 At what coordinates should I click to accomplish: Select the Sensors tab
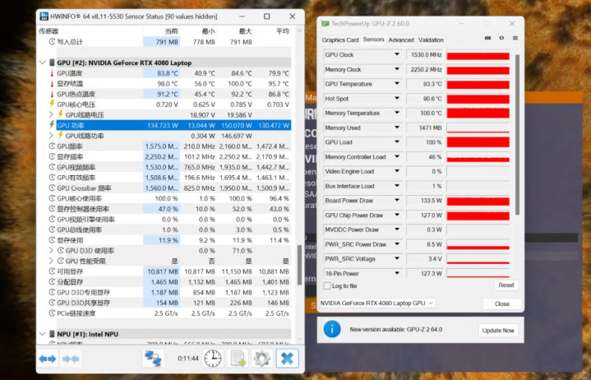pos(373,39)
